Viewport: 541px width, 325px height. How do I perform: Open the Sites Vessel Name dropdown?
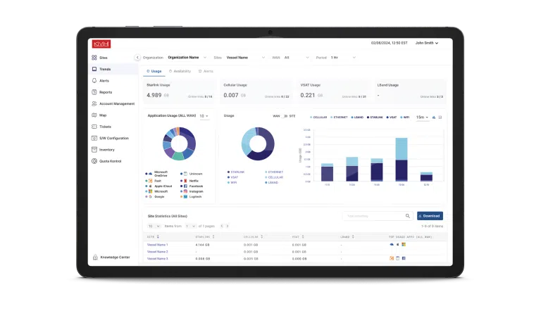pyautogui.click(x=246, y=58)
